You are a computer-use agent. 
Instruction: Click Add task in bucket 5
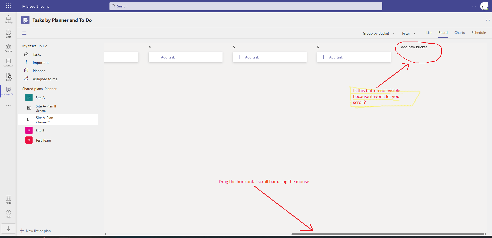coord(270,57)
